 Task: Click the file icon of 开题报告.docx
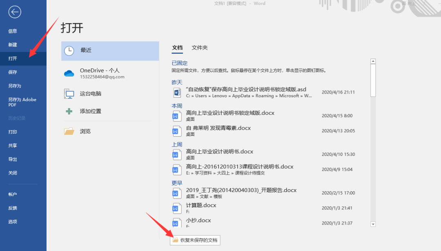177,193
